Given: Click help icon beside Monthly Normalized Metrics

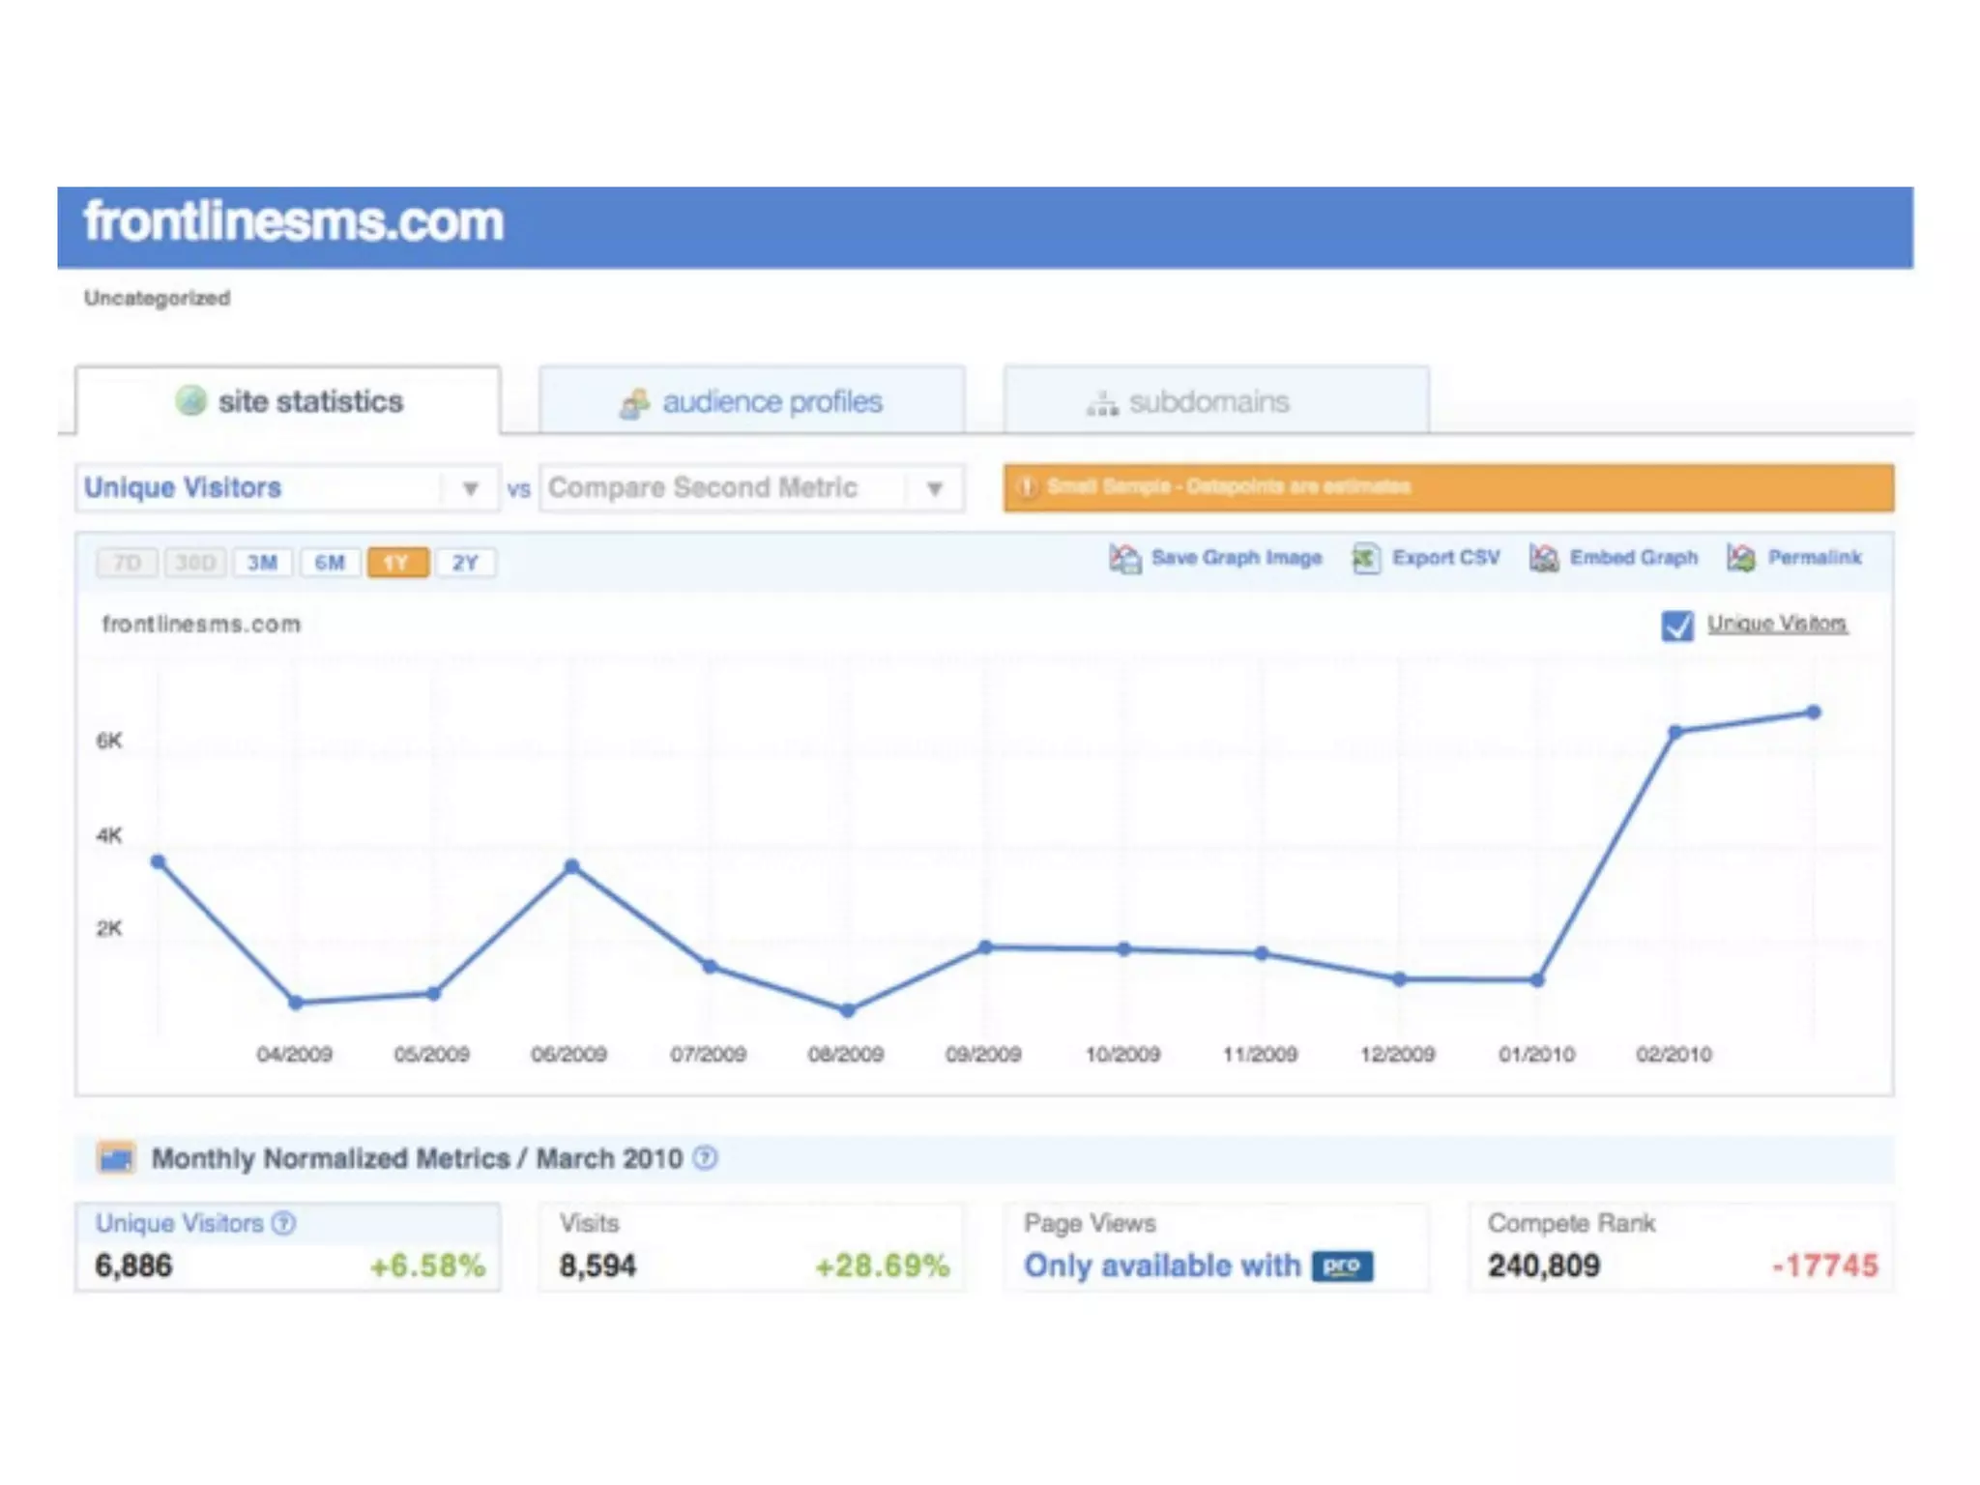Looking at the screenshot, I should tap(706, 1157).
